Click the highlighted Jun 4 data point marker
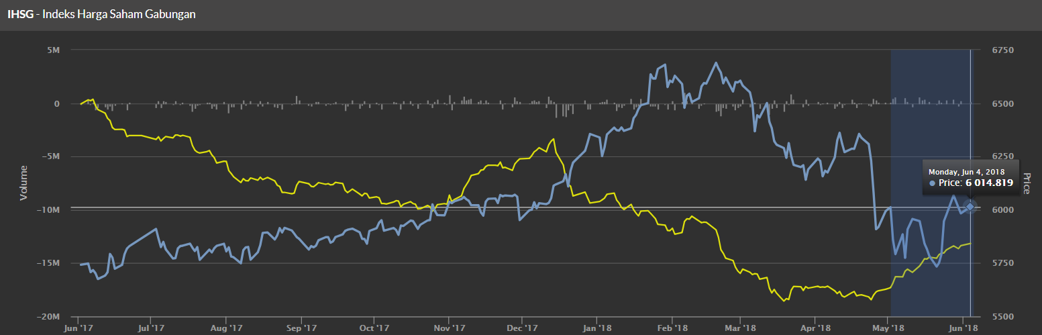Screen dimensions: 1042x335 coord(970,206)
